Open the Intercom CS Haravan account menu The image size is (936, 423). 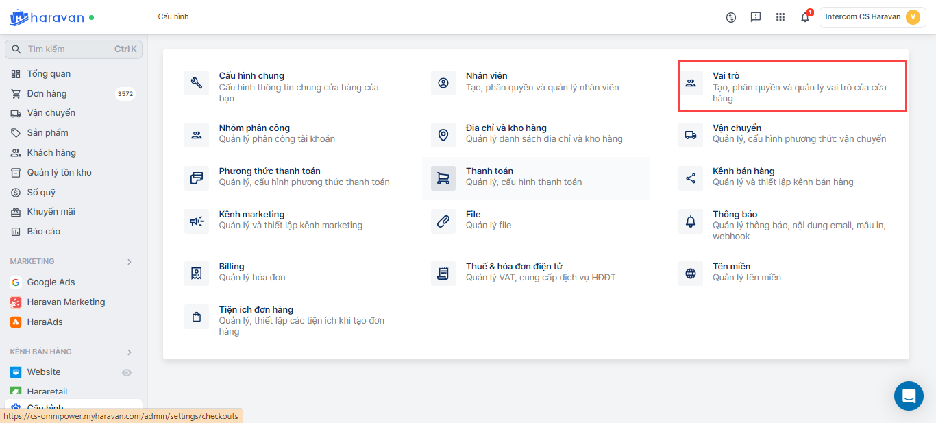click(872, 17)
